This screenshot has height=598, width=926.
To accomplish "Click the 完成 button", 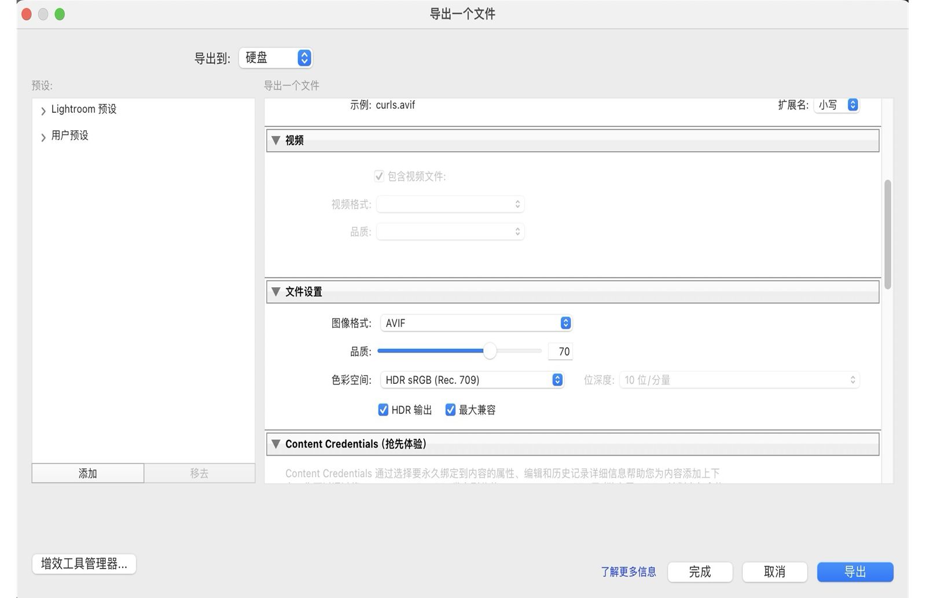I will tap(700, 572).
